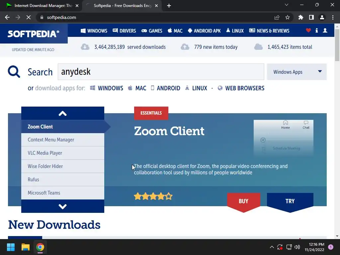Screen dimensions: 340x255
Task: Click LINUX link under search box
Action: coord(196,88)
